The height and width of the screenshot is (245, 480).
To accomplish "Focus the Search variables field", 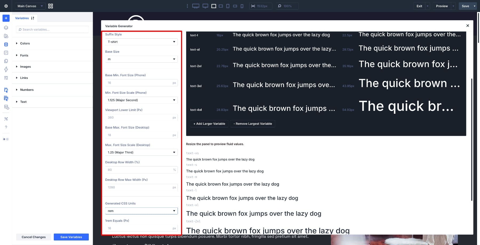I will [x=52, y=30].
